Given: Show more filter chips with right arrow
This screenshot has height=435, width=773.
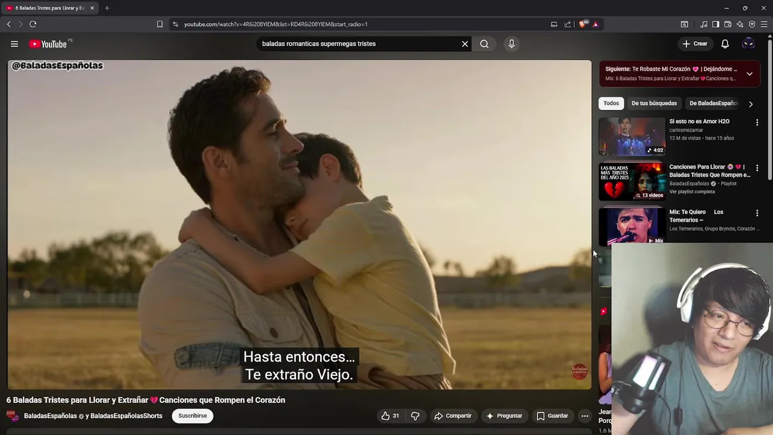Looking at the screenshot, I should 751,104.
